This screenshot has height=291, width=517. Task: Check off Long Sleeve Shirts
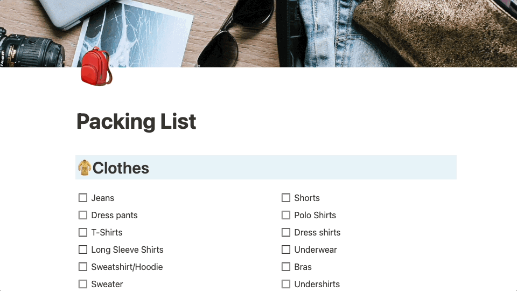83,250
